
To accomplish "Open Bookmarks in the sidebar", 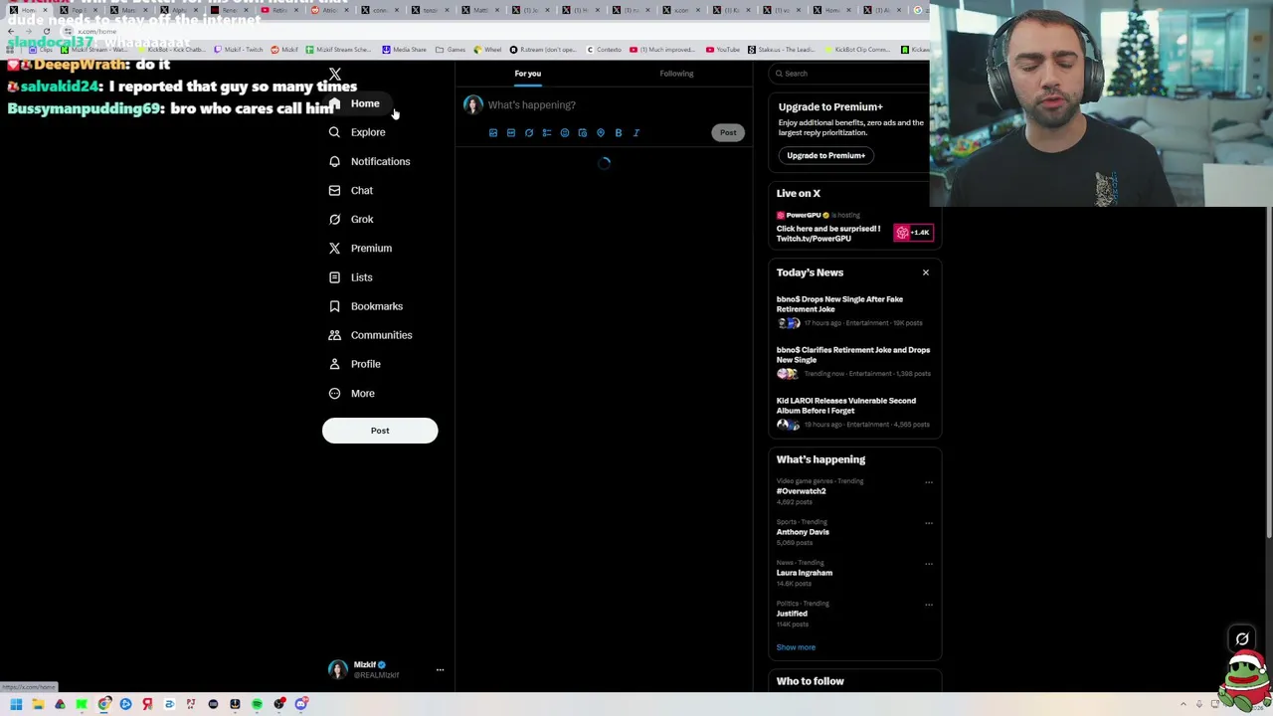I will [365, 306].
